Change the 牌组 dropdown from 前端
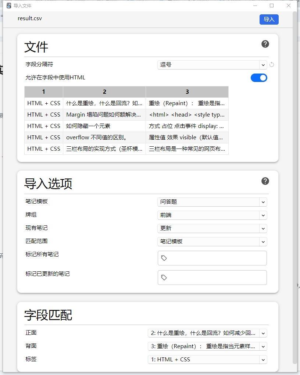The image size is (300, 375). click(x=212, y=215)
